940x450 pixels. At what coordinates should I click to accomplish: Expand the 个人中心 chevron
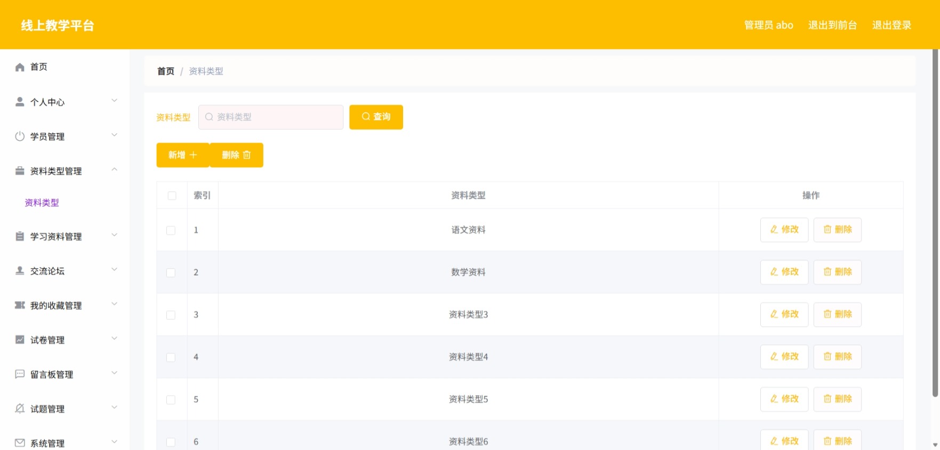point(114,100)
